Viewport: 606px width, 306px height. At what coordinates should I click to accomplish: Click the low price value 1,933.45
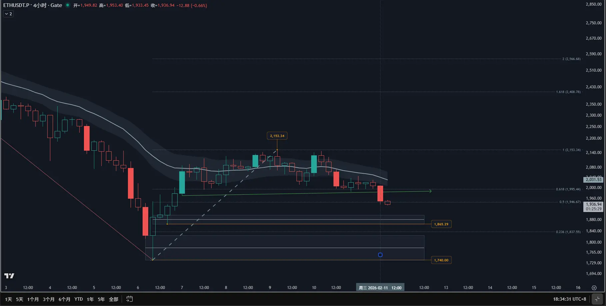140,6
